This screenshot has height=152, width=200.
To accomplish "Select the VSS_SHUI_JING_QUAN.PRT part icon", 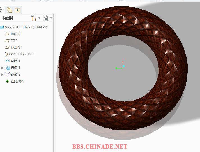I will coord(2,27).
